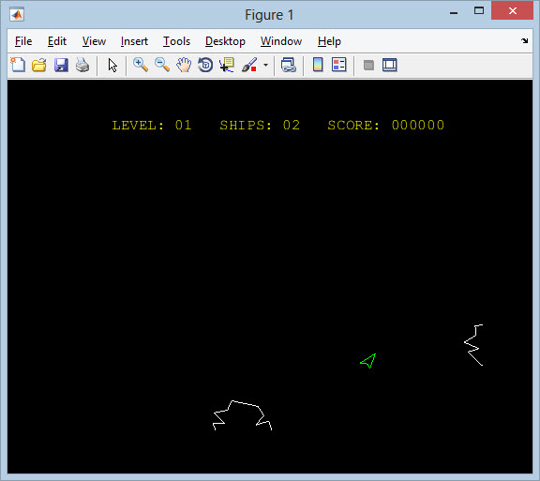
Task: Open the File menu
Action: pos(23,41)
